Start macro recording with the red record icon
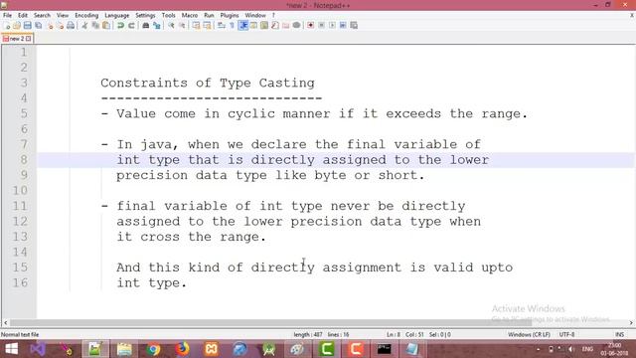Viewport: 636px width, 358px height. click(310, 25)
